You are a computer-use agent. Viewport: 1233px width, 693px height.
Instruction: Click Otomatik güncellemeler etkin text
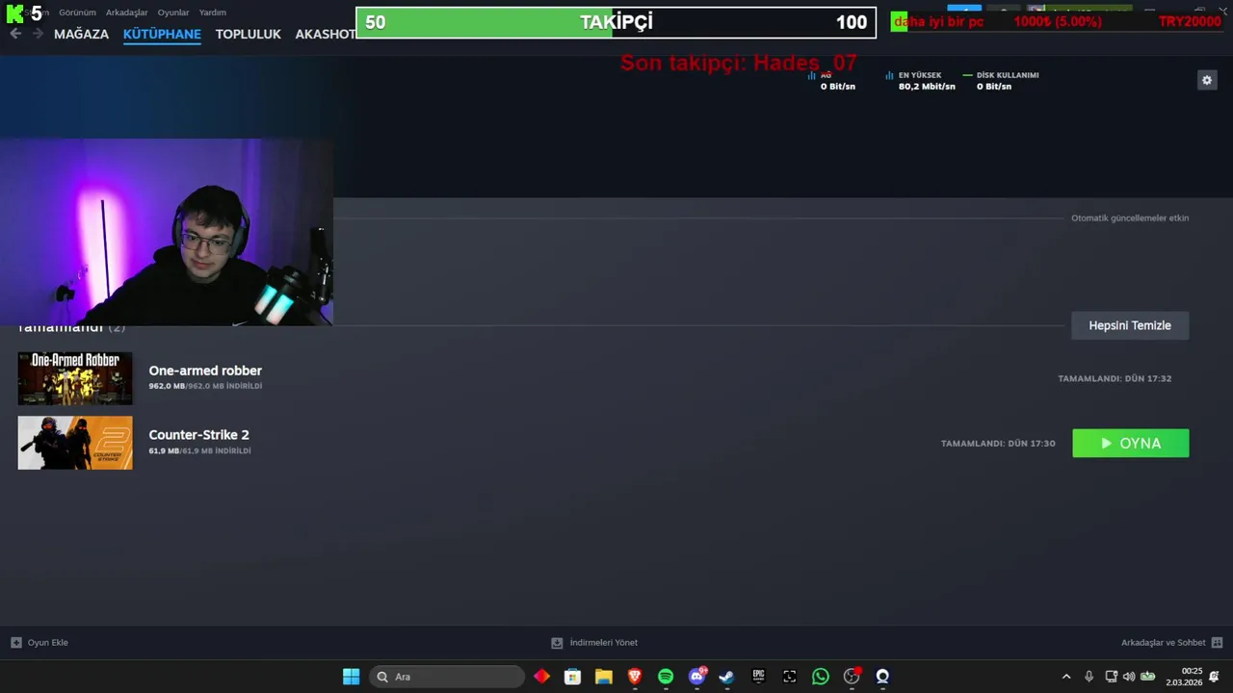[1130, 218]
